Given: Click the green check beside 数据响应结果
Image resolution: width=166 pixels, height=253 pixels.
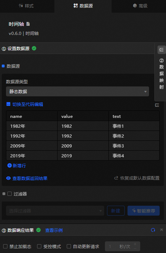Looking at the screenshot, I should point(38,230).
